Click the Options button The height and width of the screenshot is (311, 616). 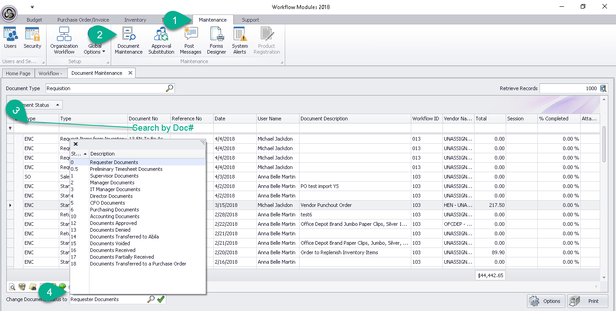coord(546,301)
